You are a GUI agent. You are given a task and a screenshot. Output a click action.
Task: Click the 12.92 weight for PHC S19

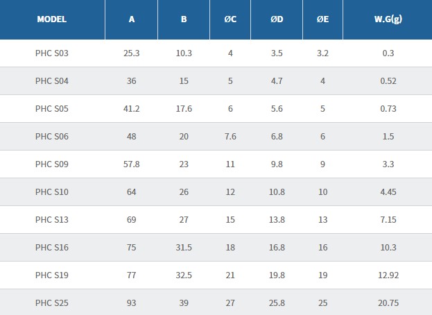click(x=388, y=275)
